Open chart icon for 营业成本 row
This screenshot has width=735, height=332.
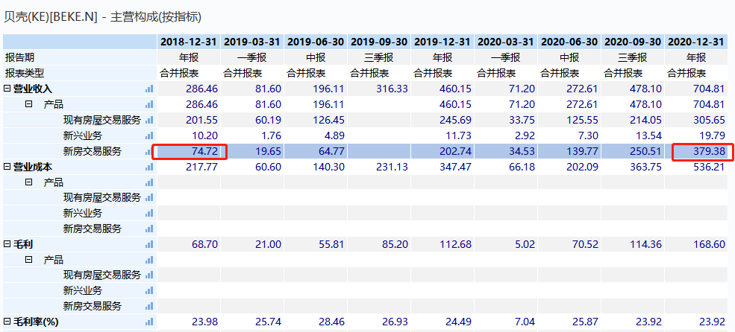click(149, 166)
